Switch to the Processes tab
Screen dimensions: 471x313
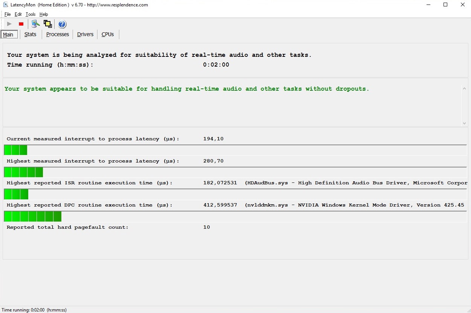coord(58,34)
